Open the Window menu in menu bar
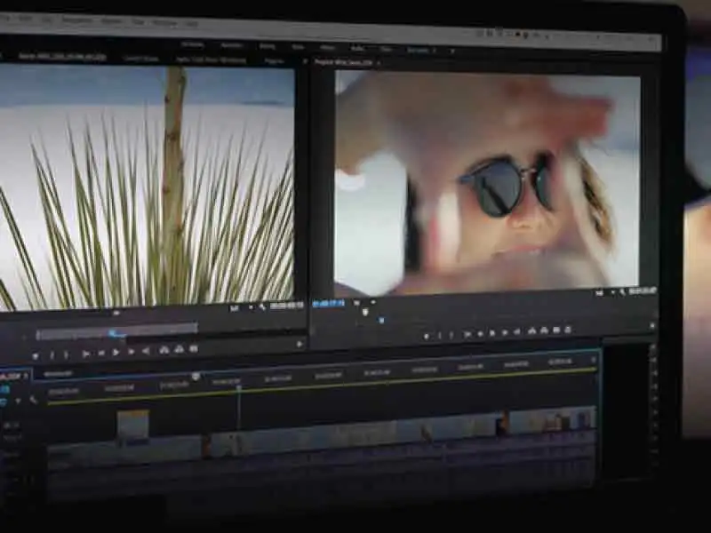The width and height of the screenshot is (711, 533). (164, 21)
